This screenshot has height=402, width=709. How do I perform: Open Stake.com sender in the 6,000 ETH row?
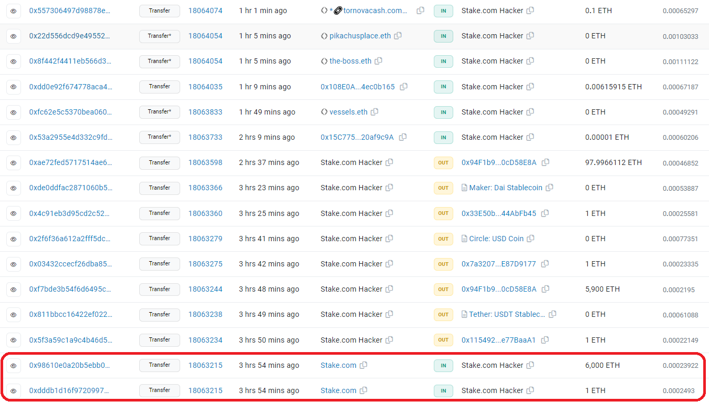(339, 365)
